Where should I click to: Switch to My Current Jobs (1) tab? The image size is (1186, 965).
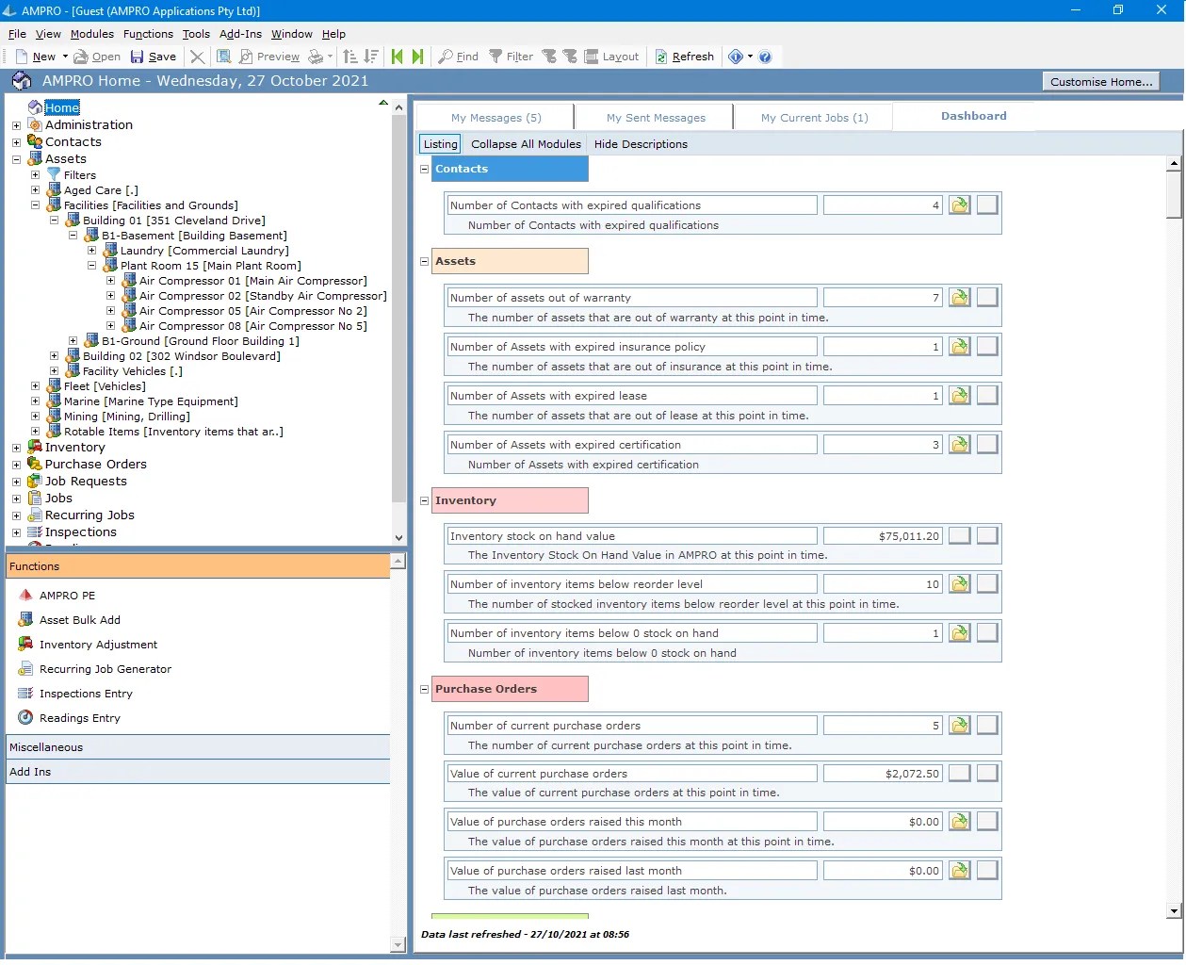tap(814, 118)
